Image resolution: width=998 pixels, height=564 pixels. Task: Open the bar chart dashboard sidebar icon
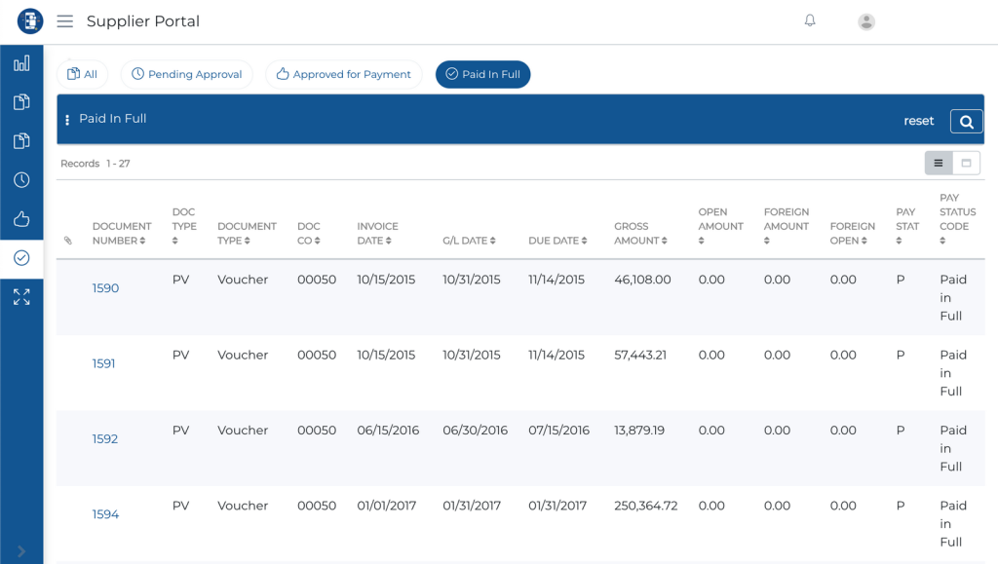21,63
